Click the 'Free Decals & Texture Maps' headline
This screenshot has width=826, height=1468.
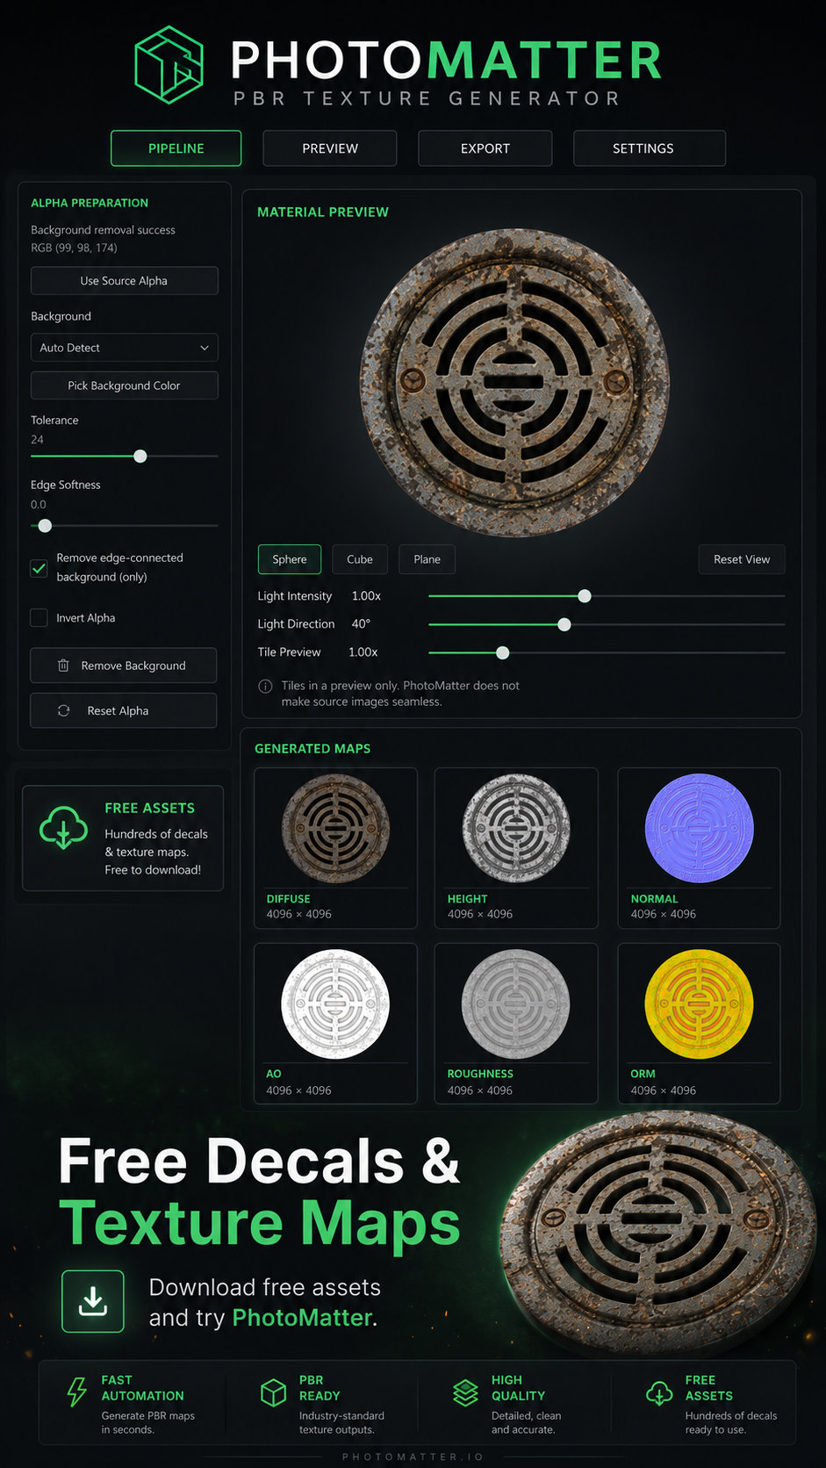pyautogui.click(x=259, y=1191)
